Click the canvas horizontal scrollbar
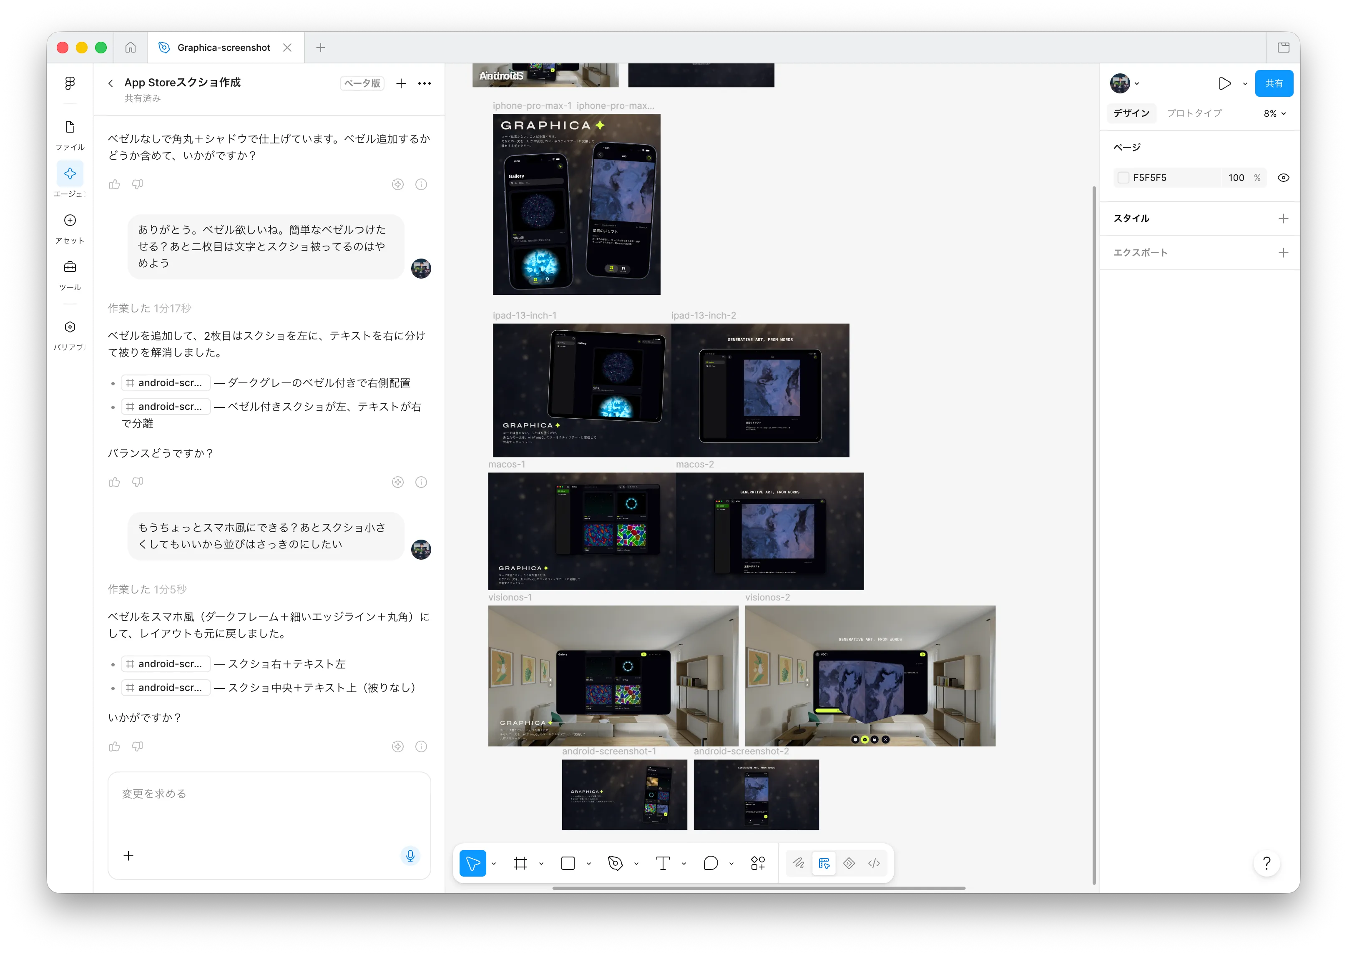Viewport: 1347px width, 955px height. (x=759, y=888)
